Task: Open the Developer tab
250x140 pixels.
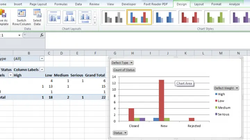Action: pyautogui.click(x=129, y=4)
